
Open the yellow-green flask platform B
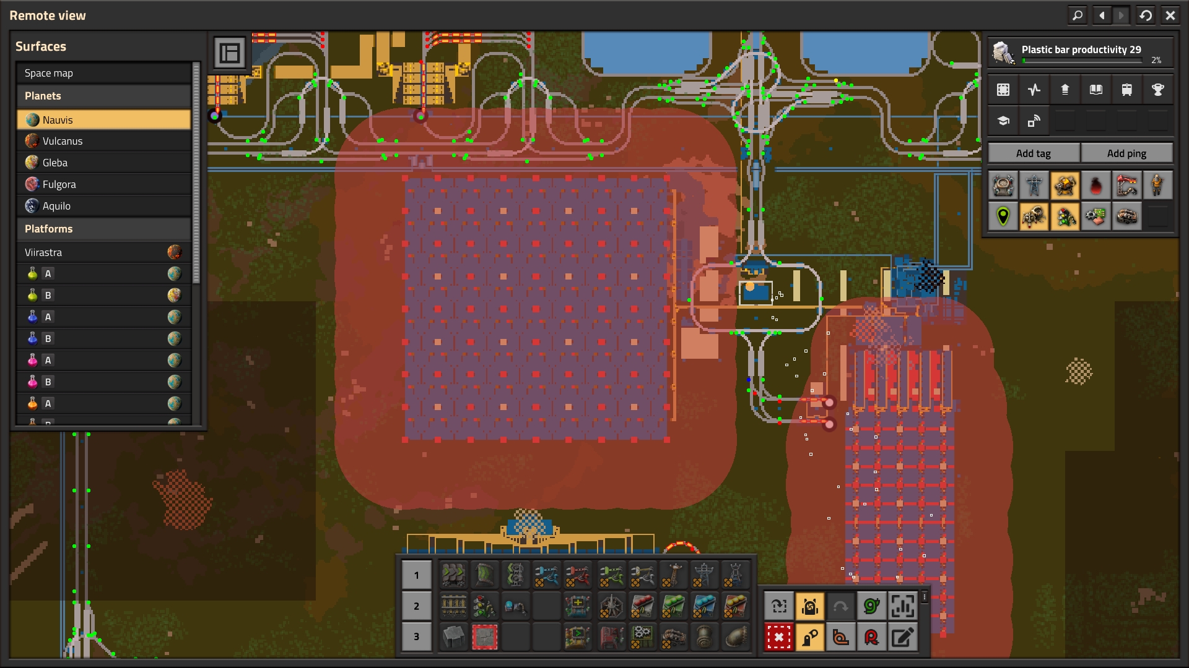click(x=103, y=295)
